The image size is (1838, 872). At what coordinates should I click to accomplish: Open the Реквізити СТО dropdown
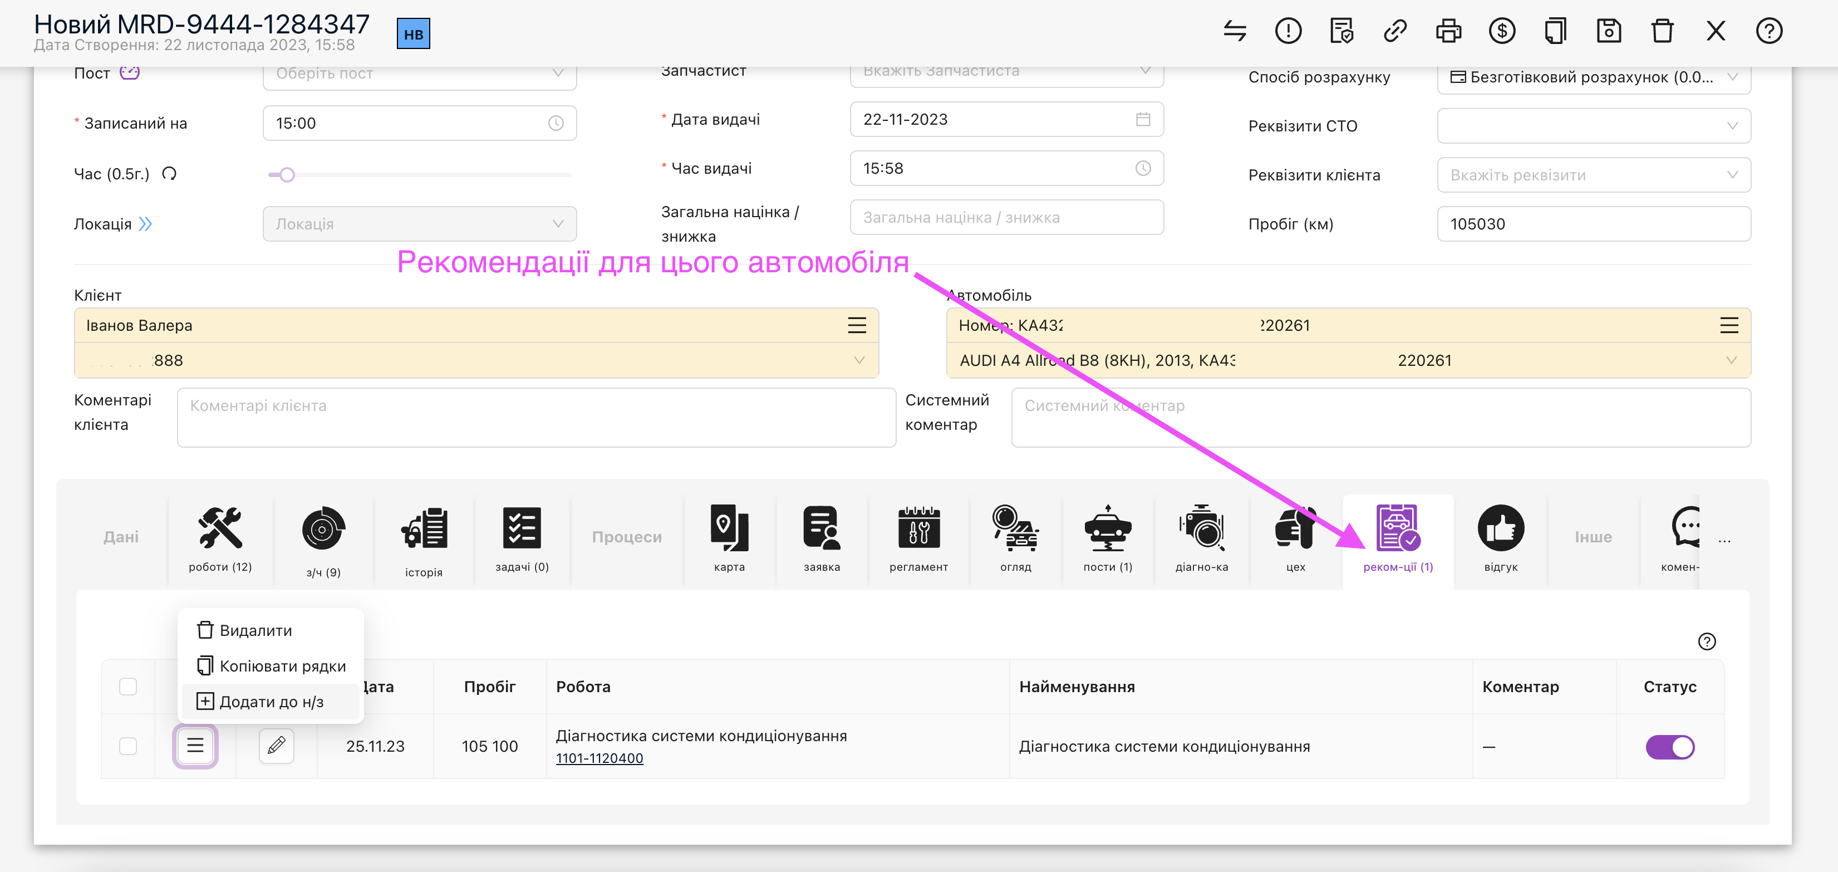1594,126
